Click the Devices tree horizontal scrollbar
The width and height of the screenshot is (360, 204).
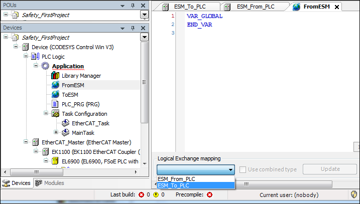(37, 172)
